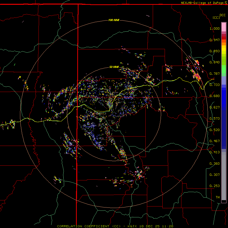Pick the bright green segment of the color bar

click(x=224, y=69)
